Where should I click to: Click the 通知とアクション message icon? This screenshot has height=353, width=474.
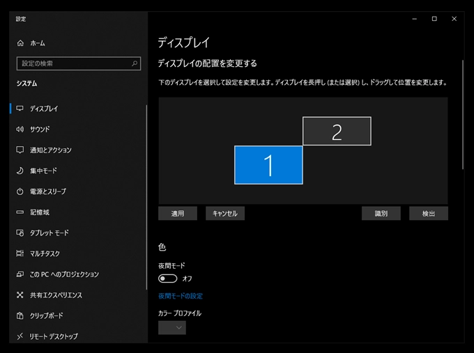click(x=20, y=150)
